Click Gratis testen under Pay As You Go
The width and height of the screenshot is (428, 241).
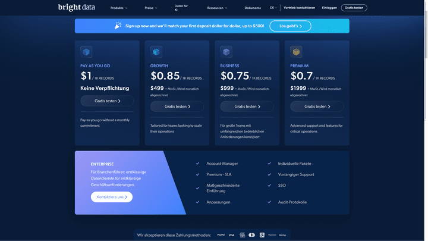[x=107, y=101]
